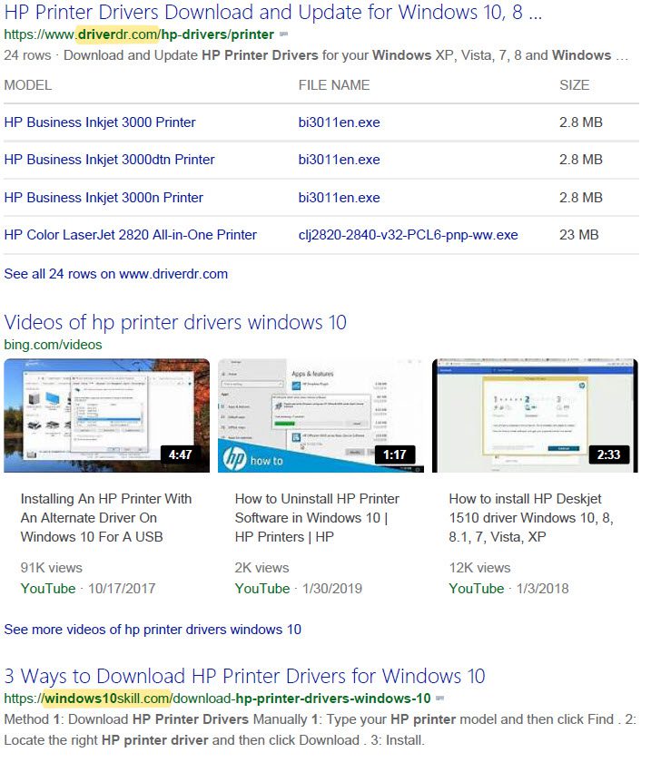Open How to install HP Deskjet 1510 title
Image resolution: width=651 pixels, height=772 pixels.
coord(531,518)
